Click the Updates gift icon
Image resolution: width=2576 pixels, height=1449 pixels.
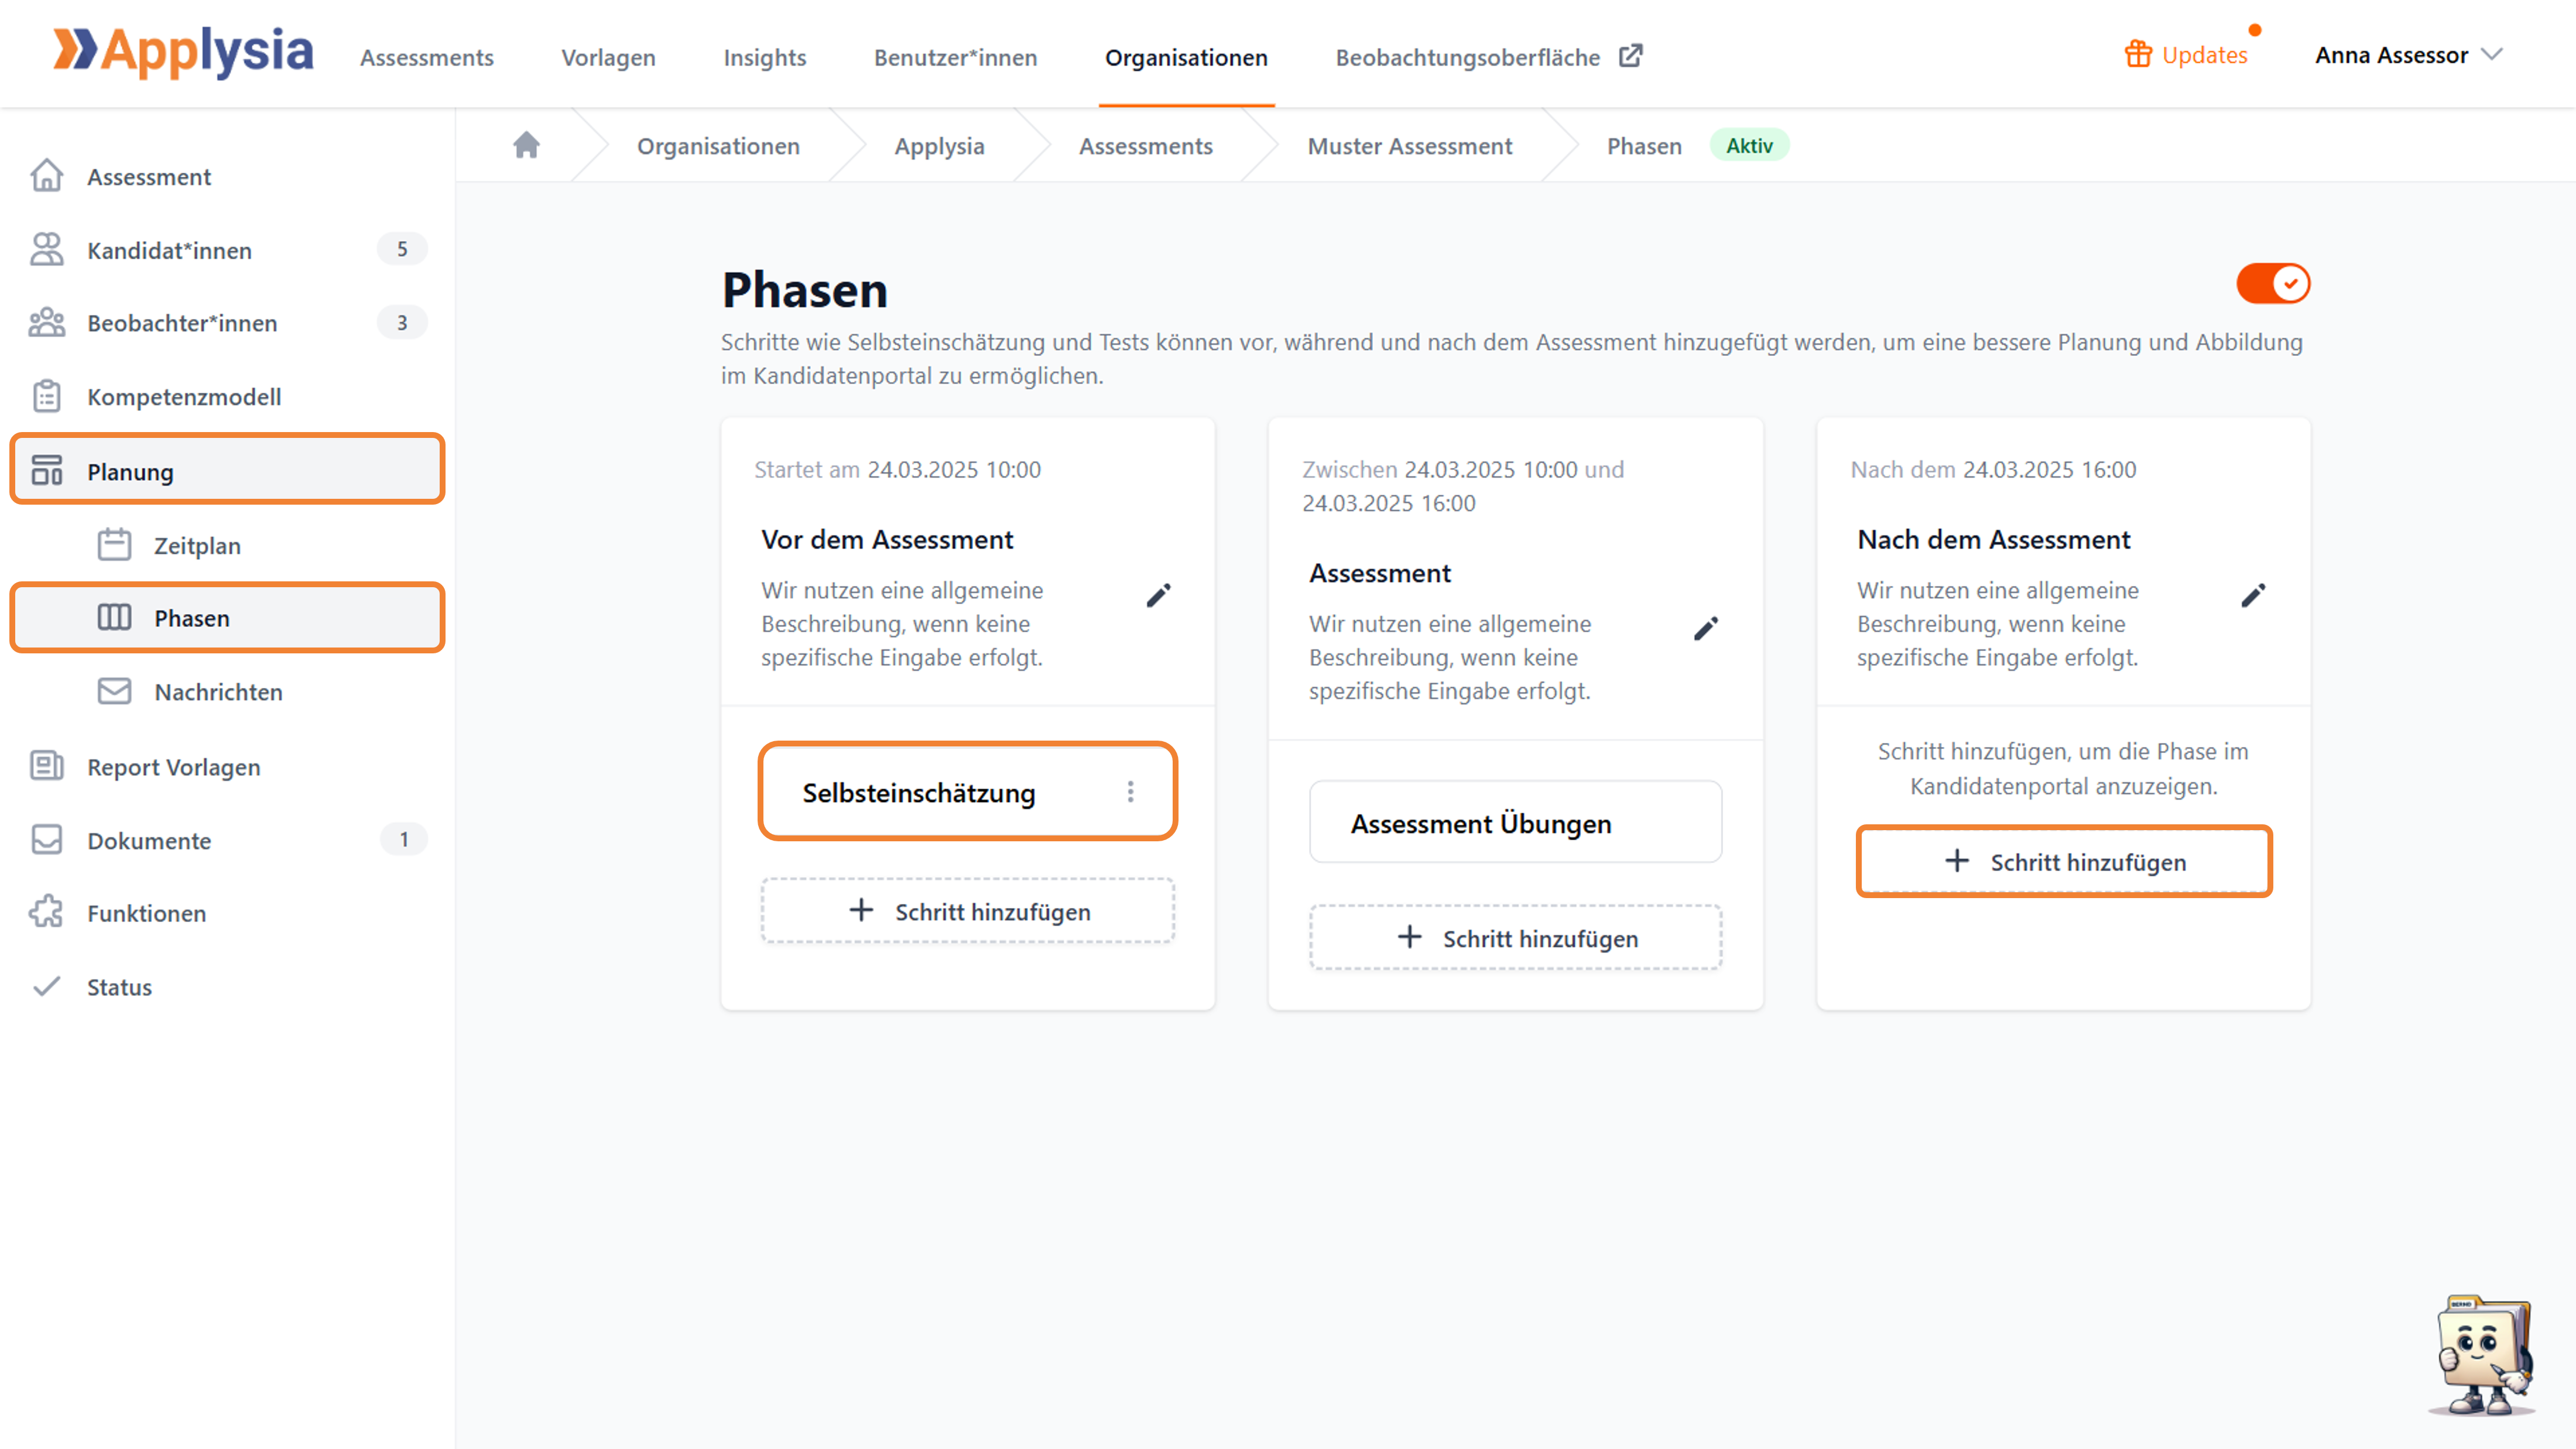point(2138,54)
